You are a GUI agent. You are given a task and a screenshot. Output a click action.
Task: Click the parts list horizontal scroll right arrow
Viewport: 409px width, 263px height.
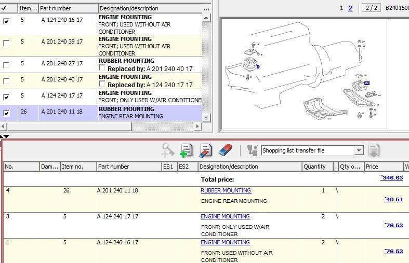pos(197,127)
